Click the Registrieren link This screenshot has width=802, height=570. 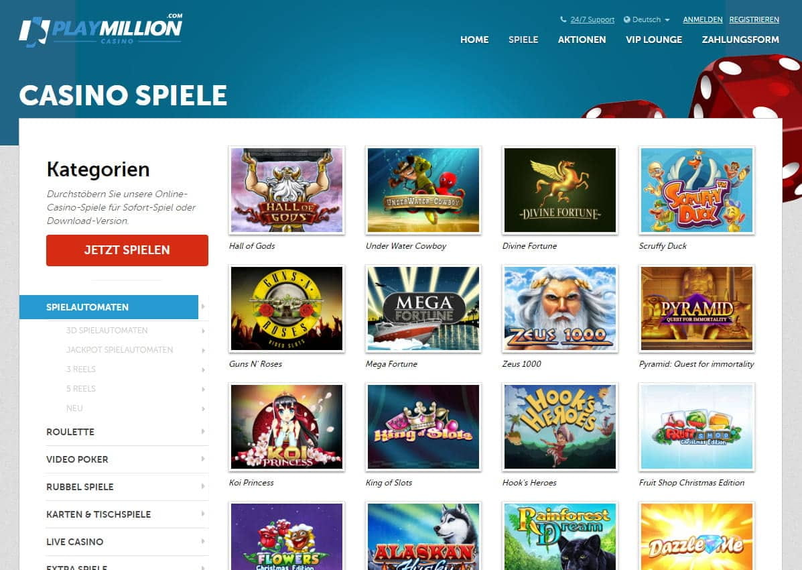coord(754,19)
